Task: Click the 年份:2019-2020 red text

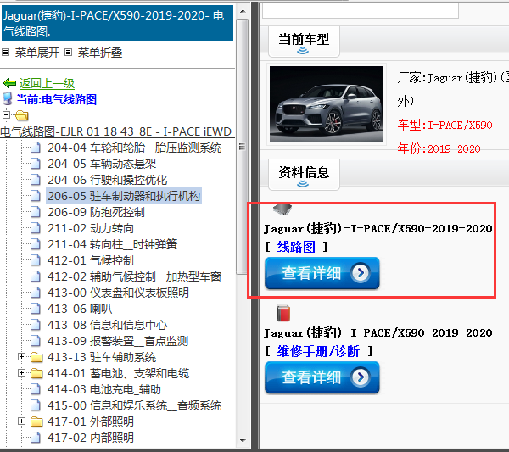Action: coord(439,148)
